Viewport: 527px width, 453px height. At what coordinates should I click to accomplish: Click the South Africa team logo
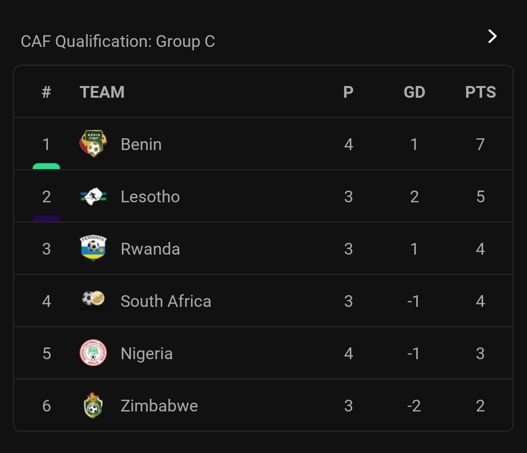tap(93, 301)
